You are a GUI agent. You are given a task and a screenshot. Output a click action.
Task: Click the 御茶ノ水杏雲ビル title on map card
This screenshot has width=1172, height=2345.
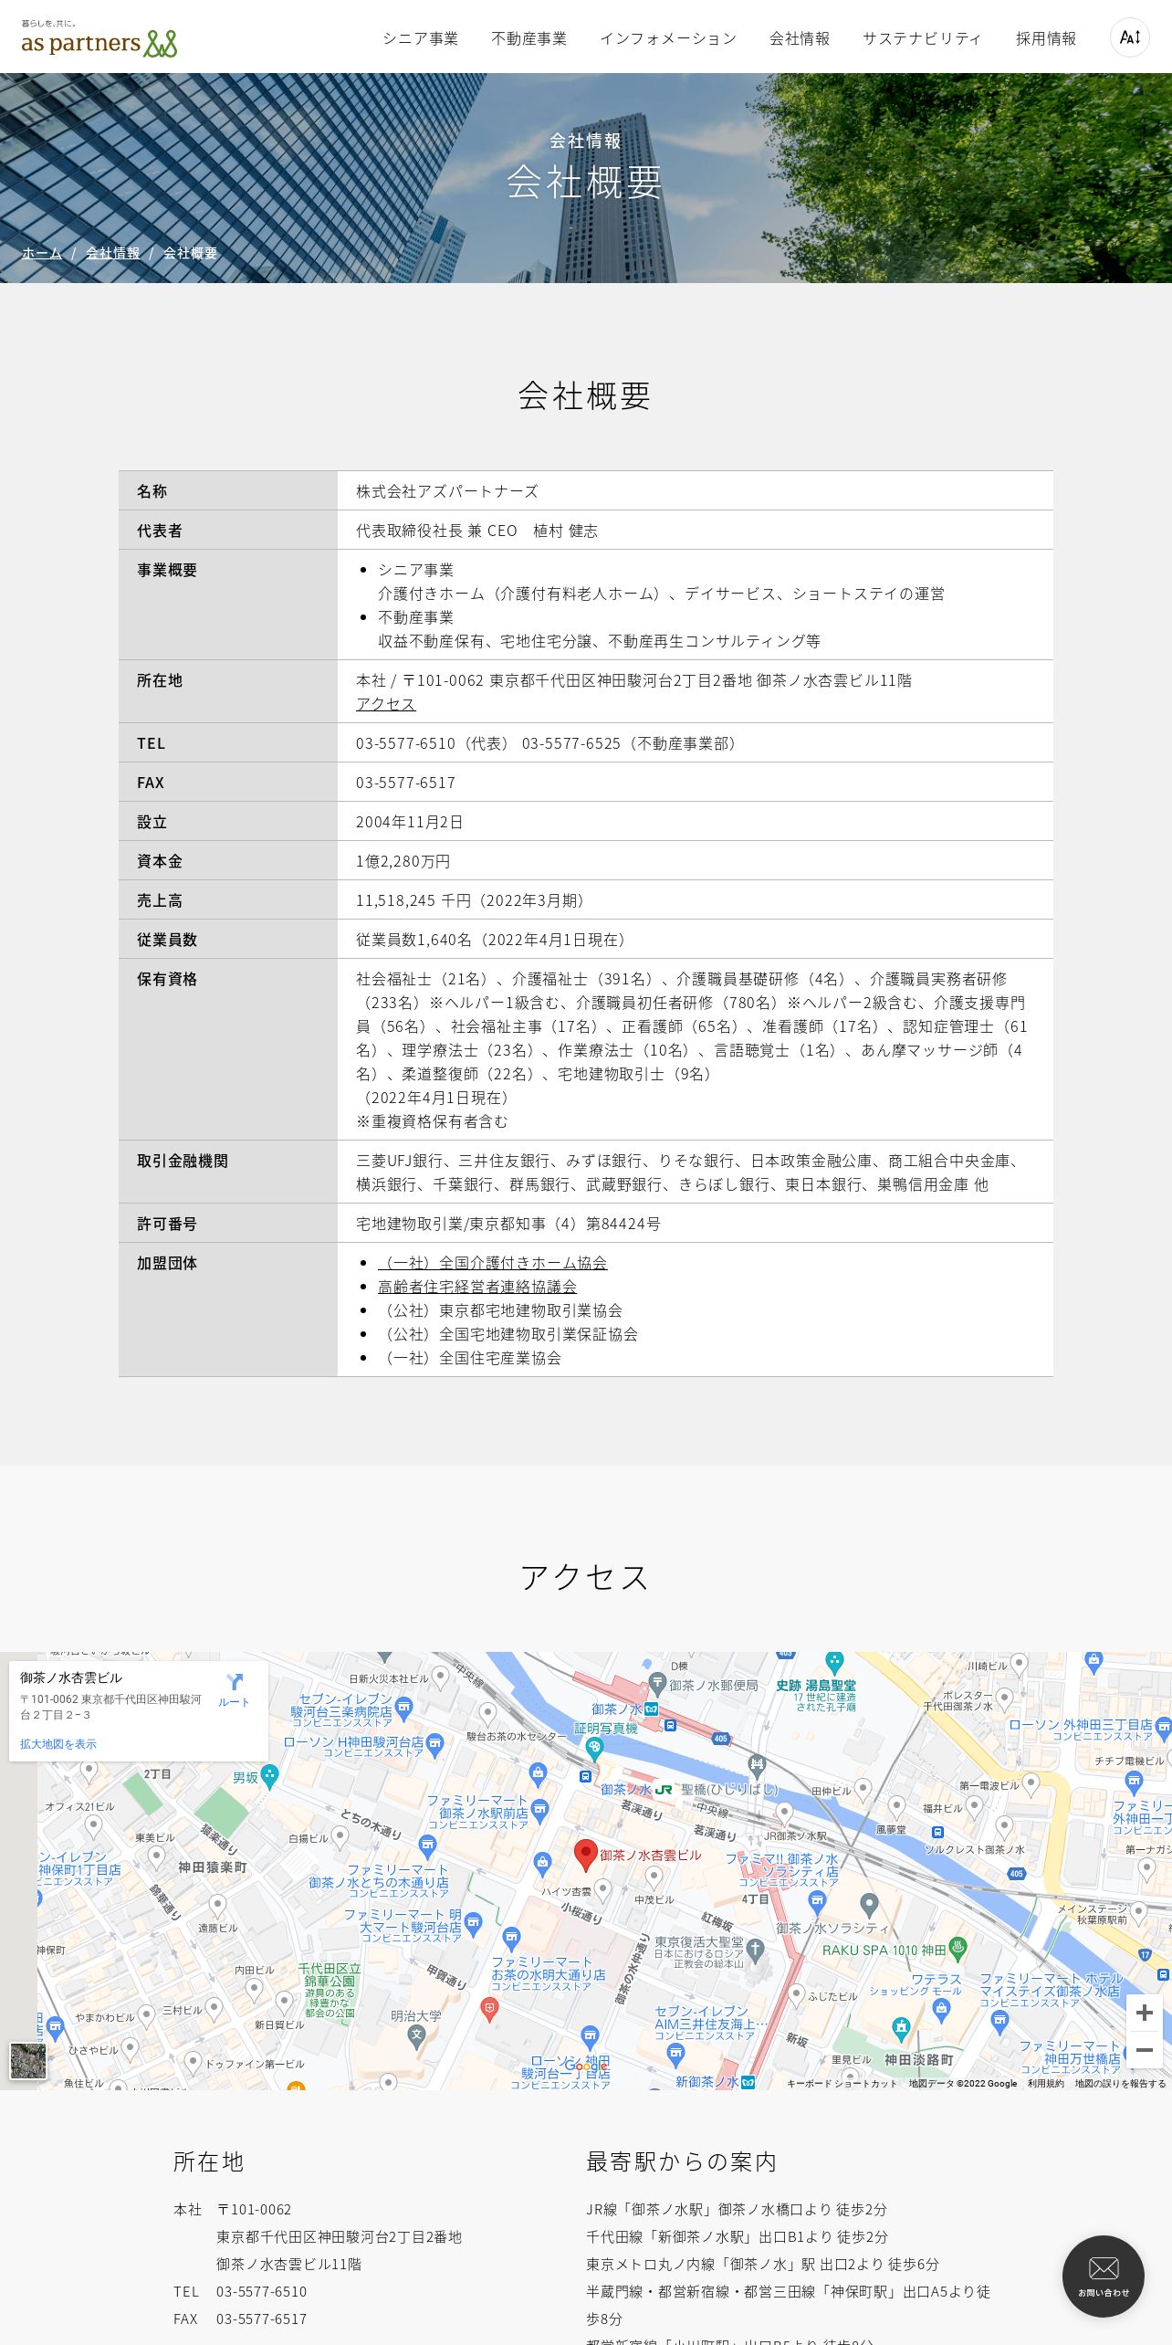click(71, 1677)
